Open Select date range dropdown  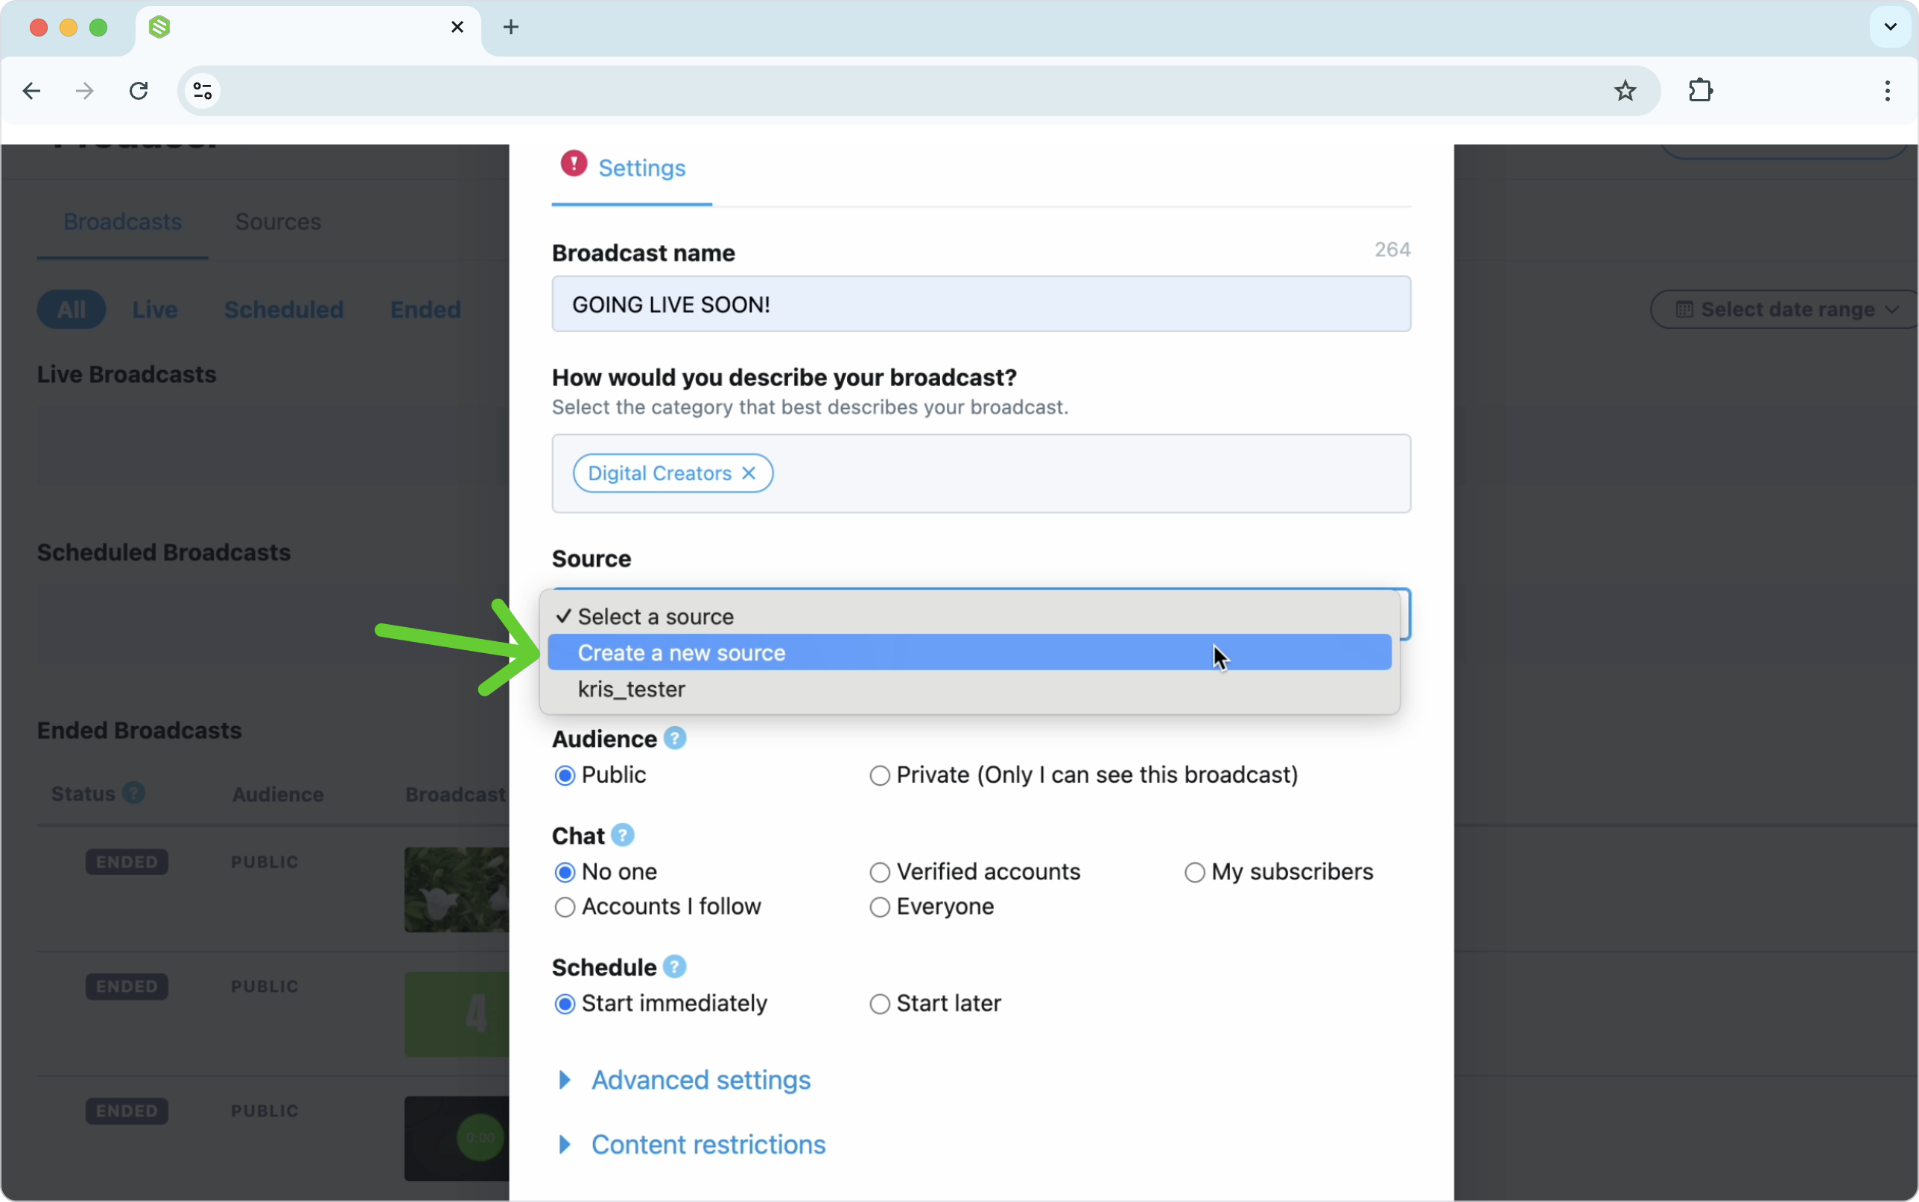(1784, 309)
